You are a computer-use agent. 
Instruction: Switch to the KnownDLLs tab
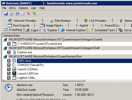click(109, 25)
